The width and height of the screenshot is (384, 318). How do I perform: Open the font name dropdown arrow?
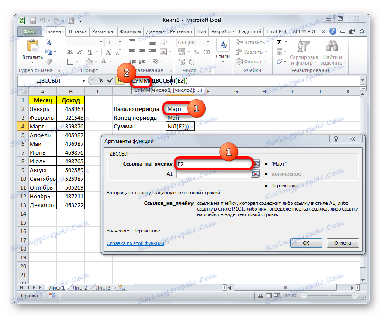click(x=101, y=42)
